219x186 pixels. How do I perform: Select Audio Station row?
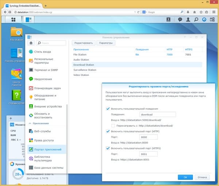[137, 59]
